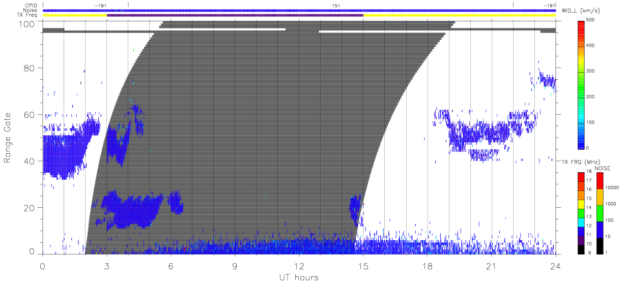Click the 500 label on WID colorbar
The image size is (625, 288).
click(590, 20)
